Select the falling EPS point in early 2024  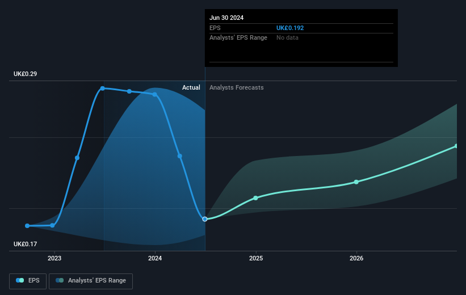click(180, 156)
